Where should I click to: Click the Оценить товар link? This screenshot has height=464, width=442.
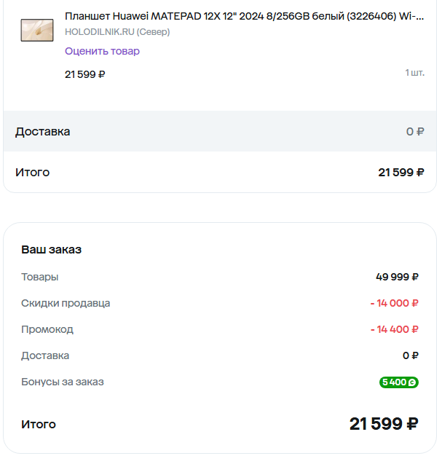(102, 51)
